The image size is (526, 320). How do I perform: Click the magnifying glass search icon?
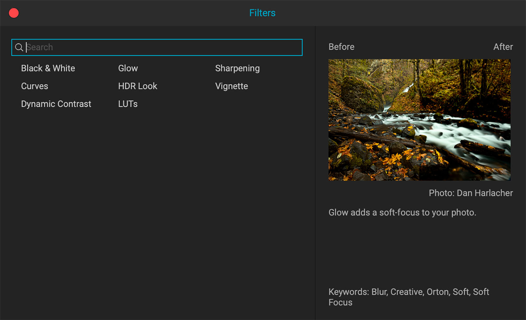19,47
